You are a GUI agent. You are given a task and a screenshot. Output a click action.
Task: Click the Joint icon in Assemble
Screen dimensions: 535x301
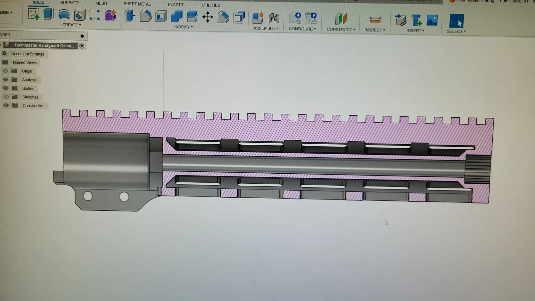[274, 18]
